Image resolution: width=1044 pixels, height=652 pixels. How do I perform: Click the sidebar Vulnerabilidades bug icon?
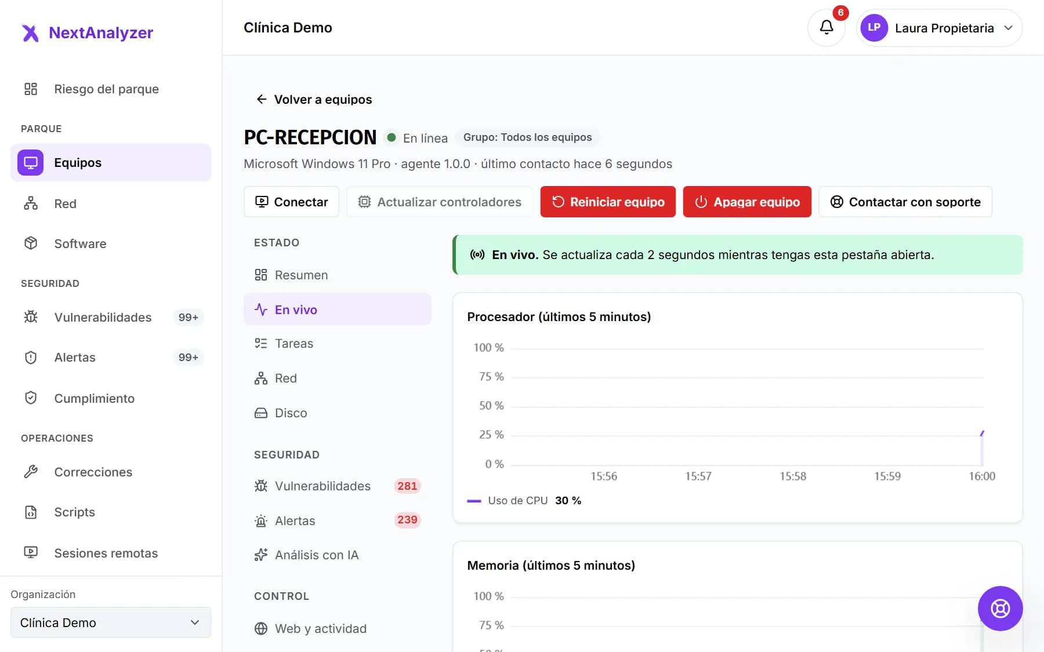[31, 317]
